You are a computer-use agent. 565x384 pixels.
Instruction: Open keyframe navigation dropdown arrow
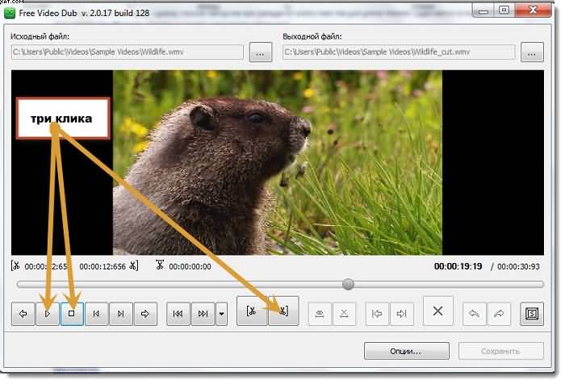tap(222, 314)
